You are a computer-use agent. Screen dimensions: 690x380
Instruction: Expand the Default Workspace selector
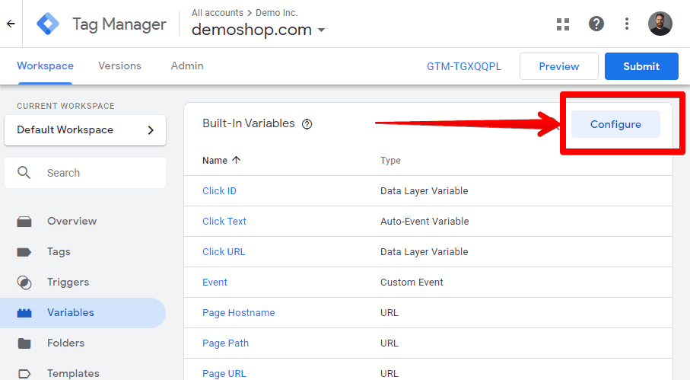(x=85, y=130)
